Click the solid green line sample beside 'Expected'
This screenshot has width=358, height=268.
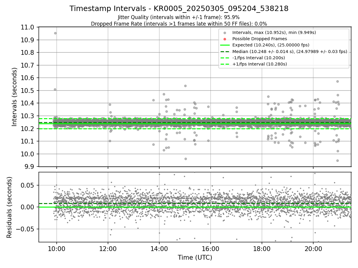225,45
